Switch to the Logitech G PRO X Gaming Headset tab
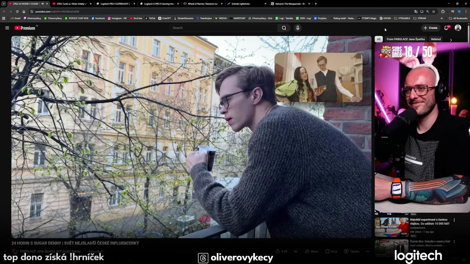This screenshot has width=470, height=264. point(159,4)
